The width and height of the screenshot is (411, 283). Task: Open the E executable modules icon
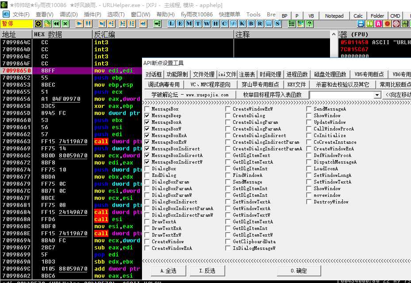click(180, 24)
